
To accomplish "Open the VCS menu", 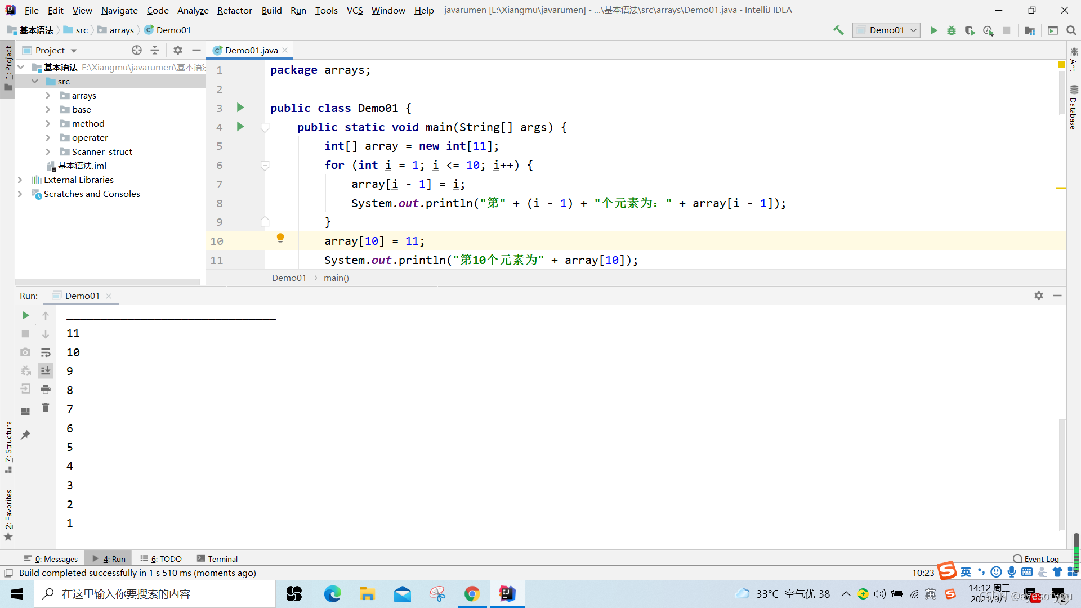I will (355, 10).
